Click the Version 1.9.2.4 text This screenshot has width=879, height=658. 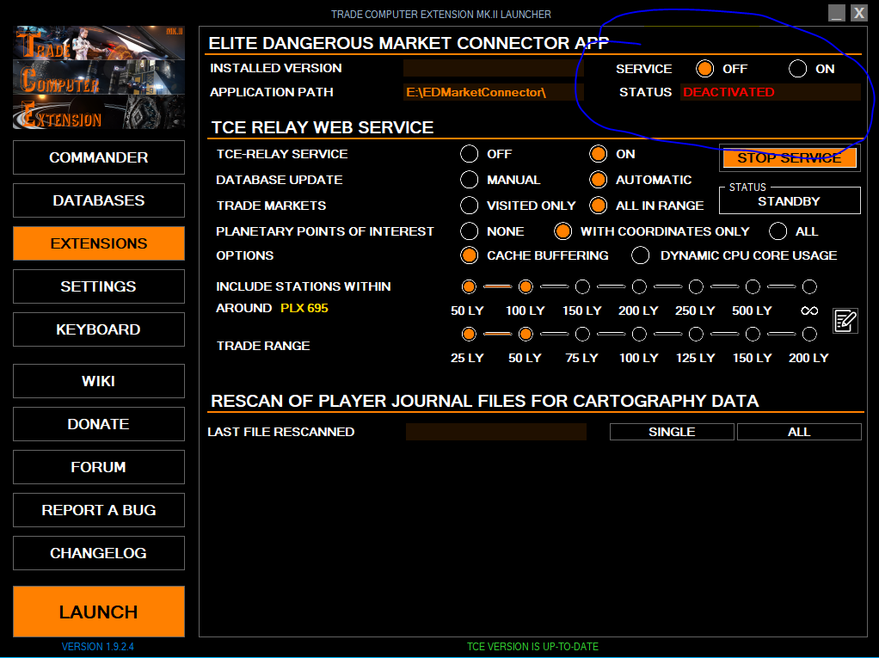(x=98, y=646)
